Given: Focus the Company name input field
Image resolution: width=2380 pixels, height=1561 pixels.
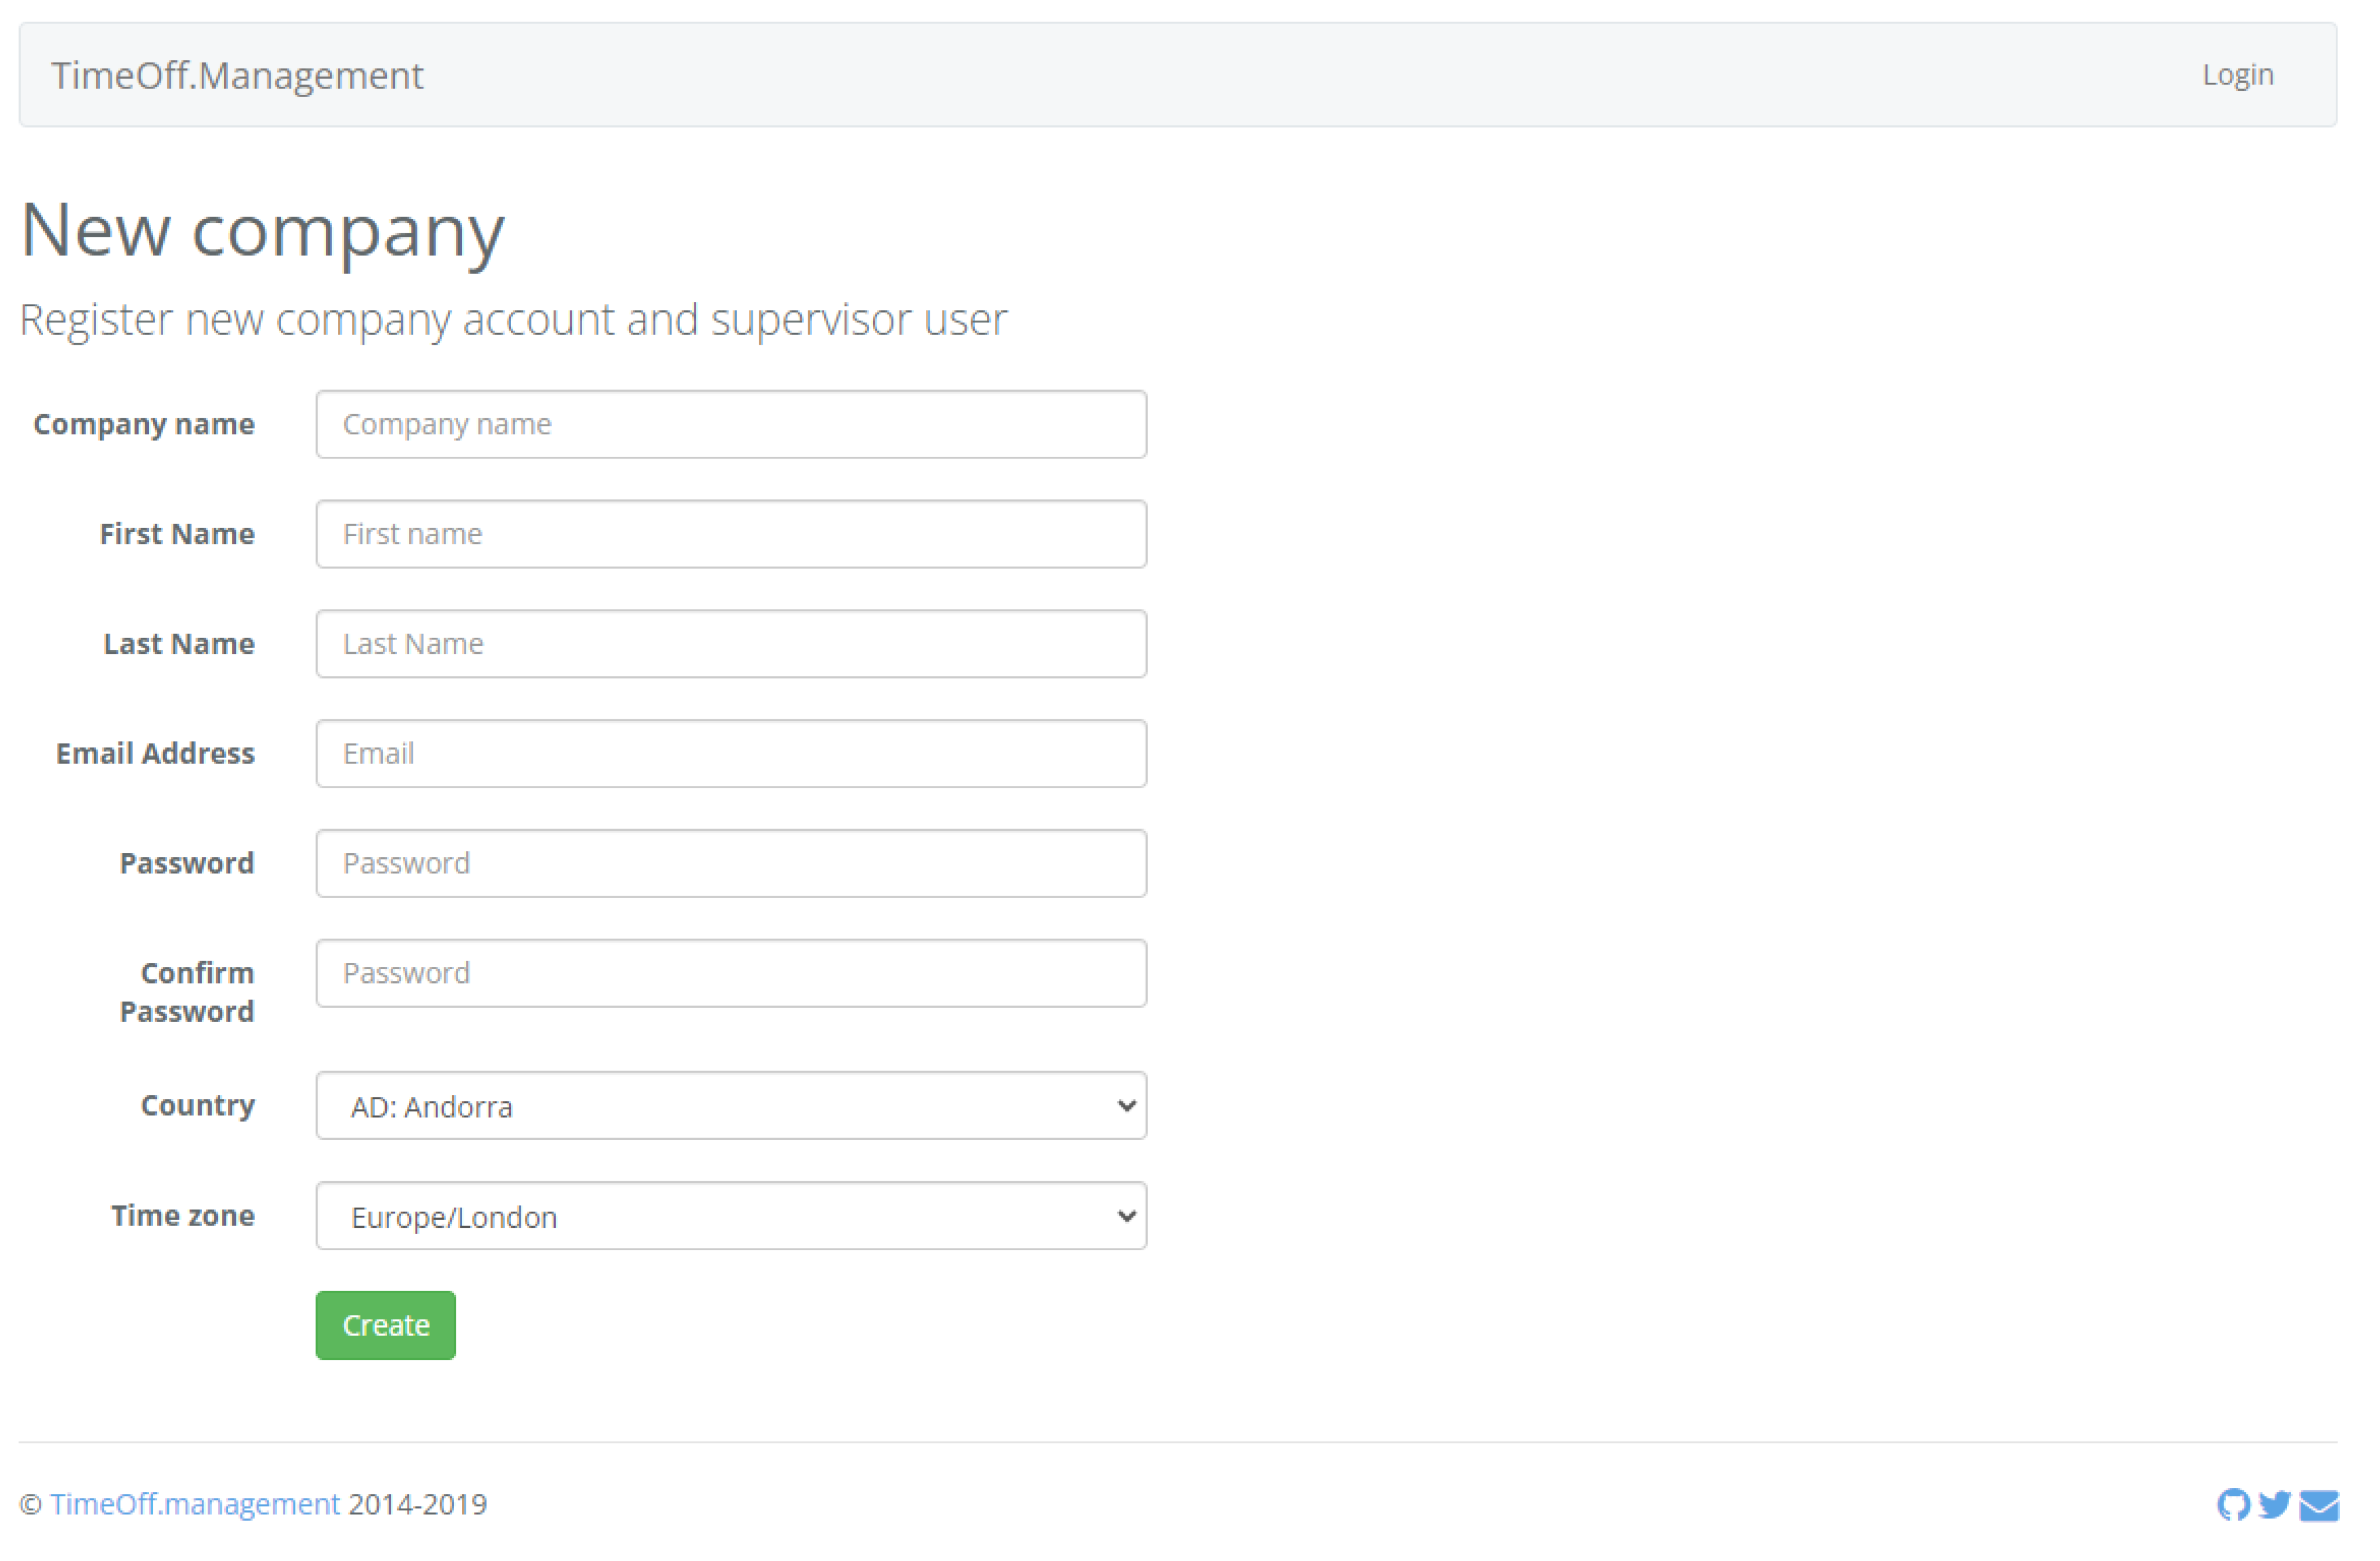Looking at the screenshot, I should [x=730, y=424].
